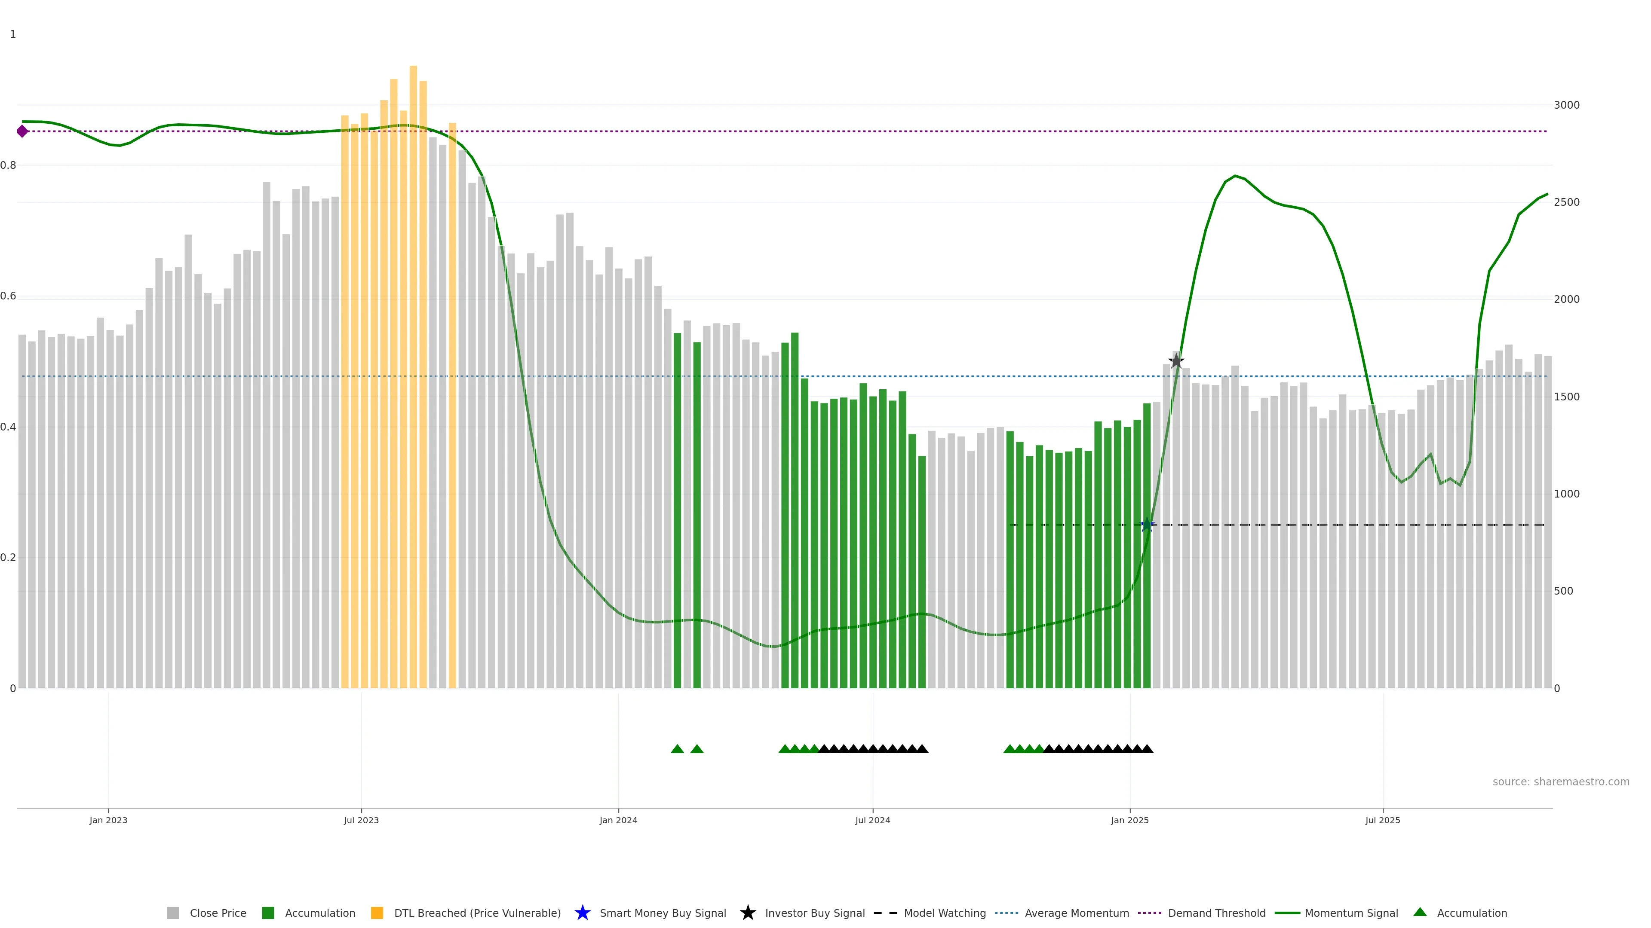Click the green triangle Accumulation legend icon
Screen dimensions: 1651x928
tap(1420, 912)
